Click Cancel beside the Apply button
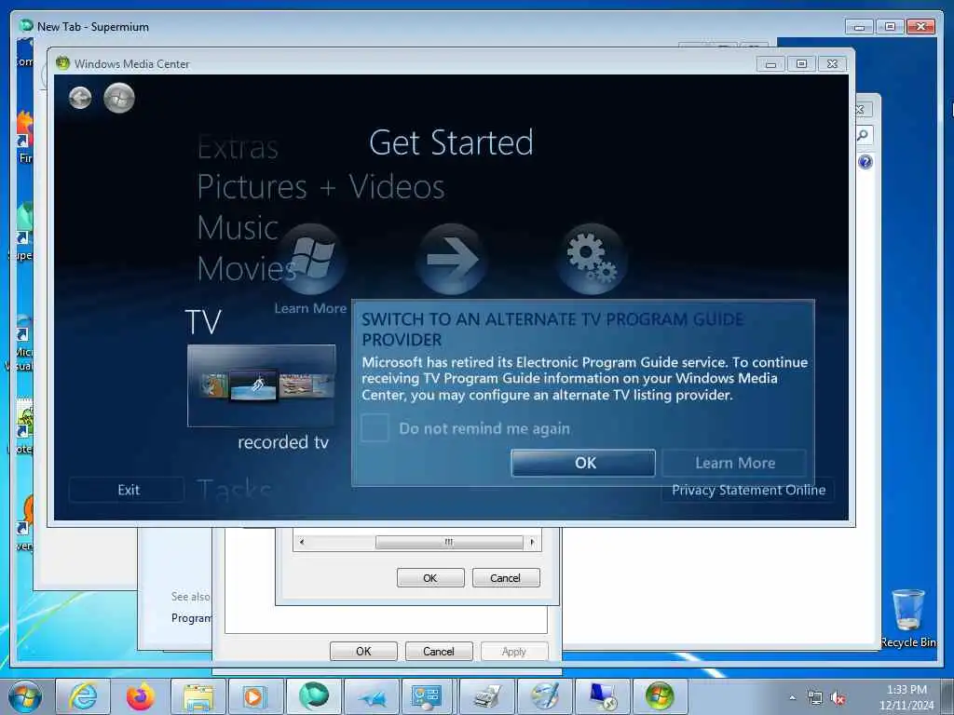 coord(438,651)
